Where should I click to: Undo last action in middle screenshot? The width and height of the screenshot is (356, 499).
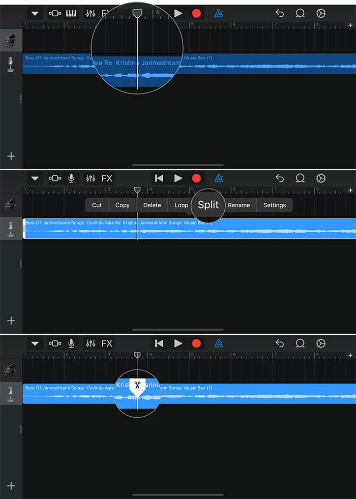point(280,178)
